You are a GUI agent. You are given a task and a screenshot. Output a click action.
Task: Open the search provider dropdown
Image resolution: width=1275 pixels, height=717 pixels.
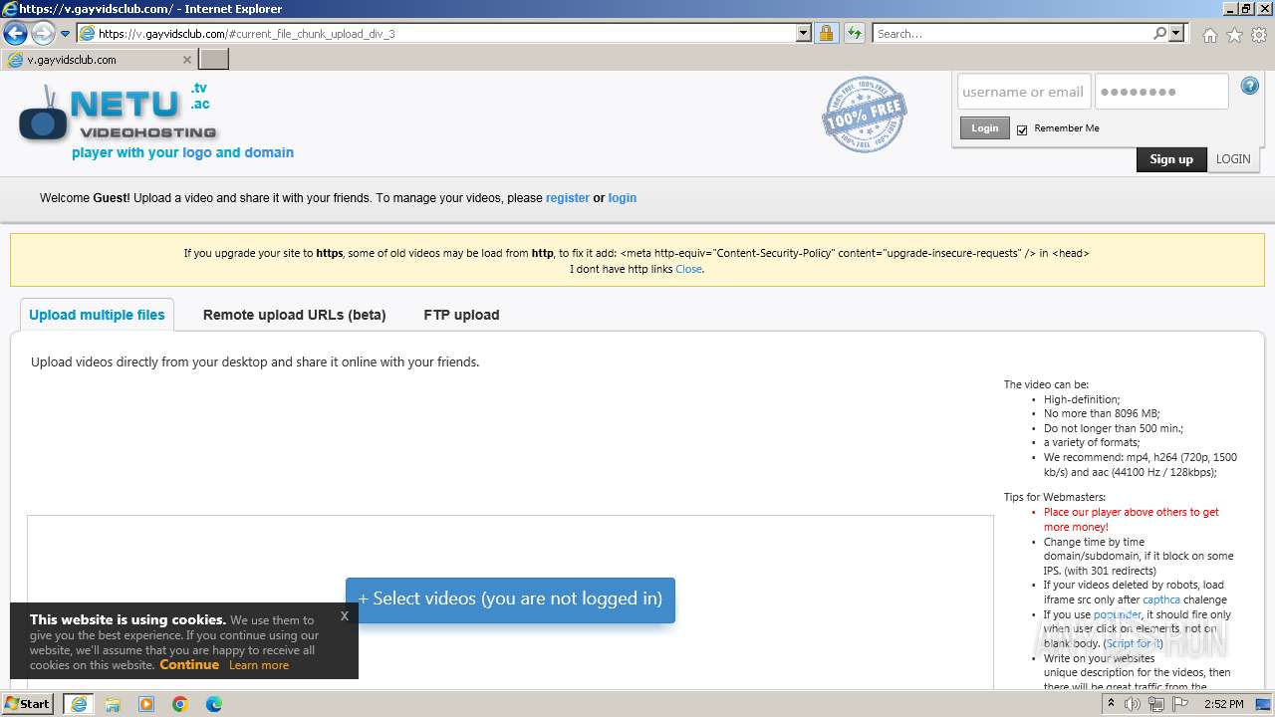coord(1176,33)
